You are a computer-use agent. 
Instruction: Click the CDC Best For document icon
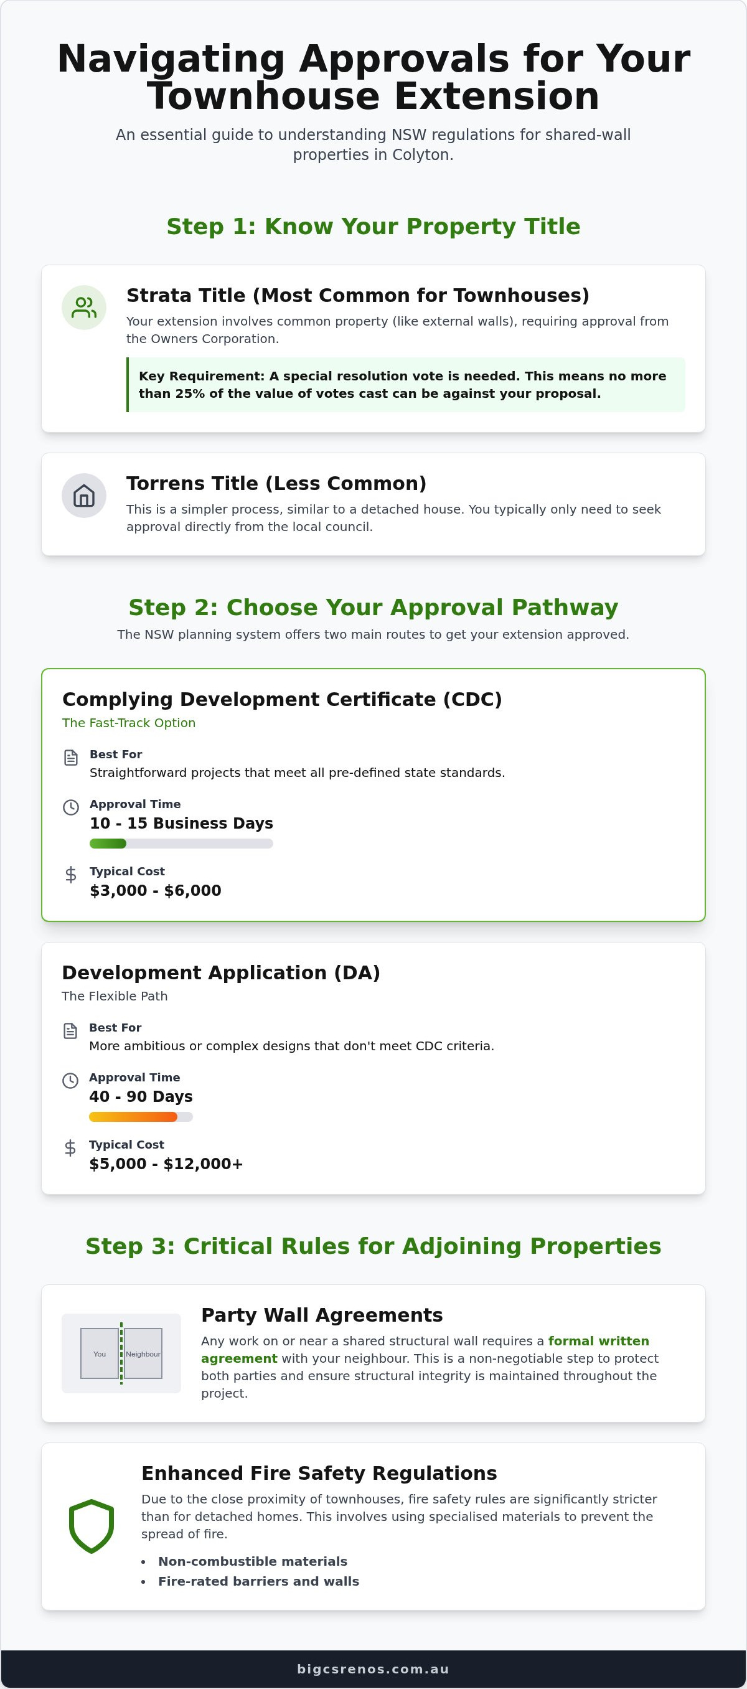(x=71, y=757)
